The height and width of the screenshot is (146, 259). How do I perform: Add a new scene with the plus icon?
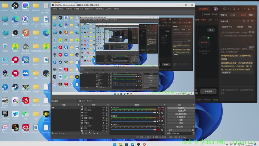52,133
